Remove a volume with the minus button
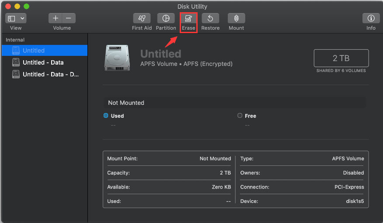Image resolution: width=383 pixels, height=223 pixels. (x=69, y=18)
